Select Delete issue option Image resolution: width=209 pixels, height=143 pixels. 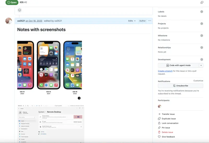tap(167, 132)
